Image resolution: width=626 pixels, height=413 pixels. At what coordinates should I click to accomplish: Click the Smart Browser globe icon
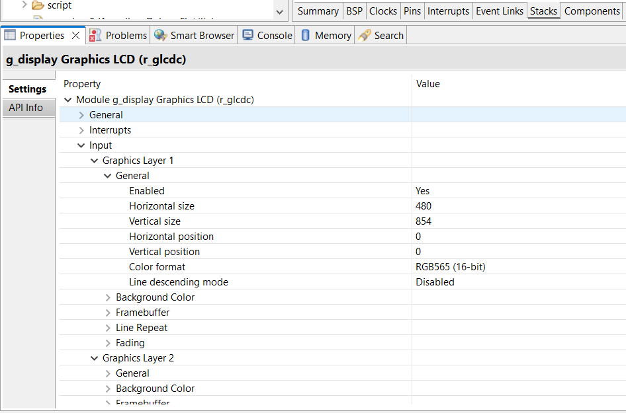(x=160, y=36)
